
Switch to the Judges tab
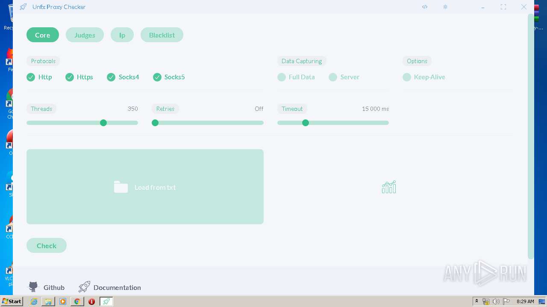pos(85,35)
